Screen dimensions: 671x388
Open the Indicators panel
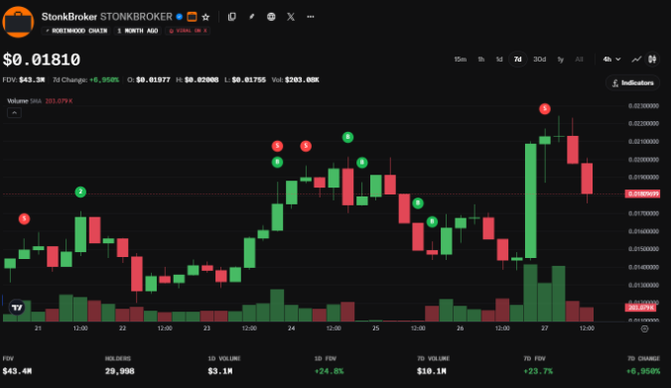[633, 83]
